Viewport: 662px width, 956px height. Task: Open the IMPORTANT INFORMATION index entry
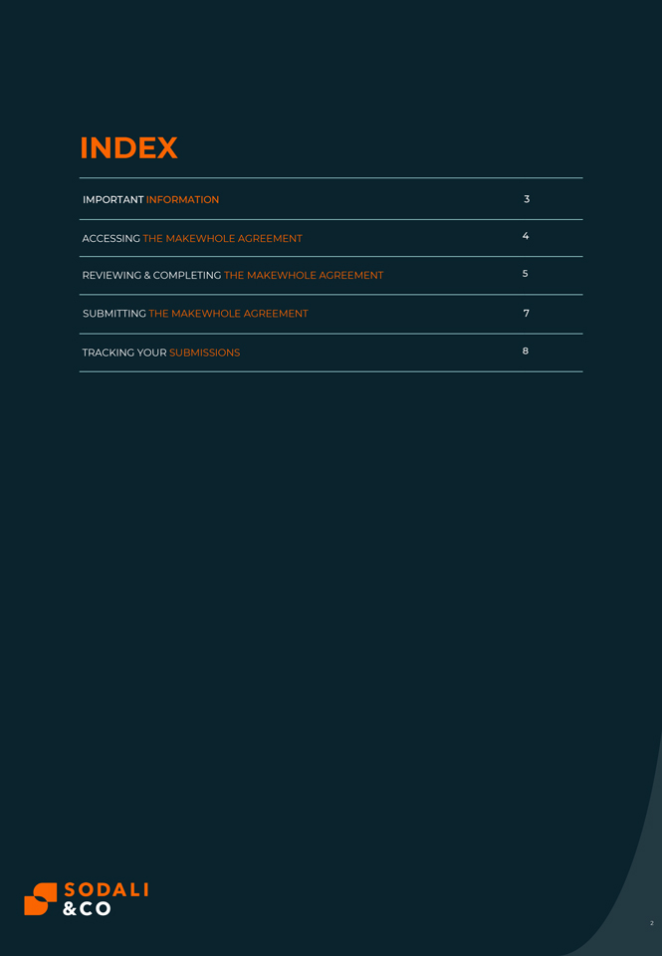coord(331,199)
